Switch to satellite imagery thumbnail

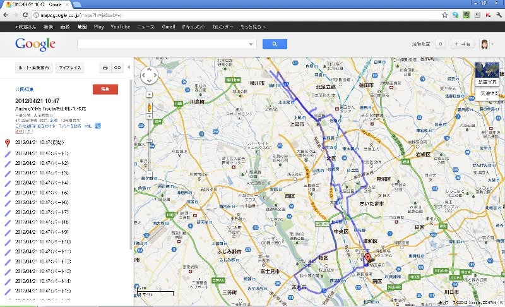click(x=487, y=74)
